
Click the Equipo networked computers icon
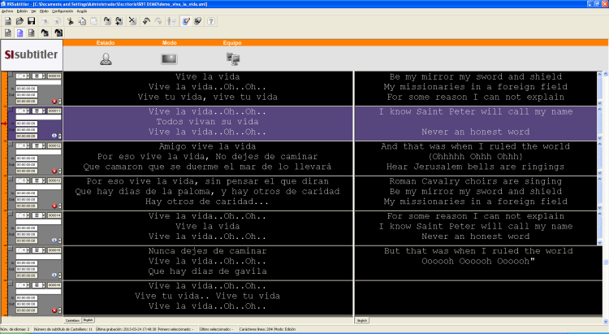coord(233,59)
